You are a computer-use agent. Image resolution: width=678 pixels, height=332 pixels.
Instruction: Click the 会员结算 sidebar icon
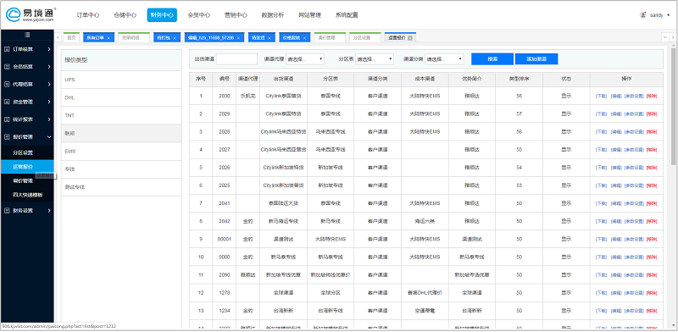click(7, 67)
